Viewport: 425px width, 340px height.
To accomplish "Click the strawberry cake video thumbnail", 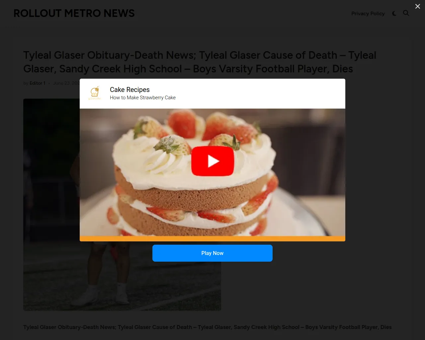I will point(212,172).
